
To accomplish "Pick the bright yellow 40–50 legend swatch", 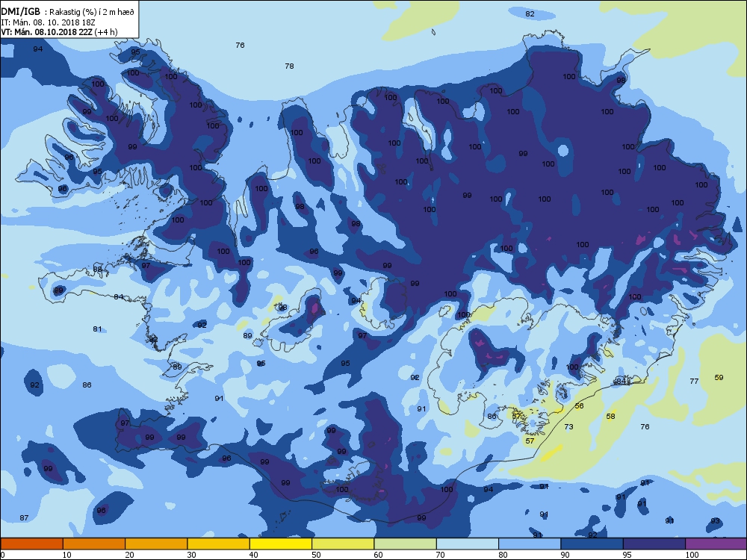I will [281, 544].
